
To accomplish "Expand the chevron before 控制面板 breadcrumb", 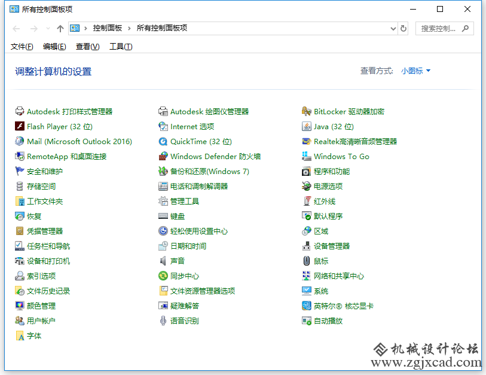I will click(x=85, y=29).
